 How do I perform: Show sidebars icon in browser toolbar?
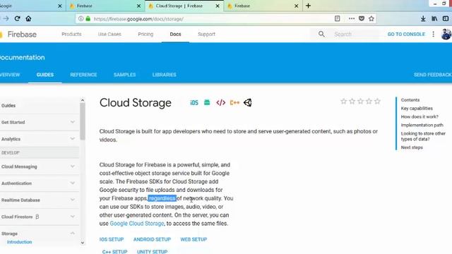[446, 19]
